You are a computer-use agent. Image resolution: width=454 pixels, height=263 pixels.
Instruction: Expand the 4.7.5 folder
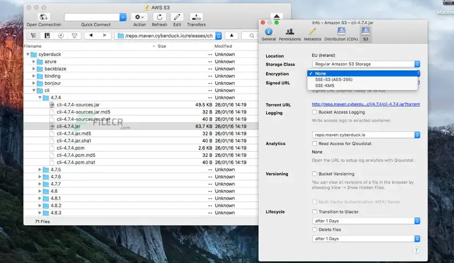click(x=40, y=170)
